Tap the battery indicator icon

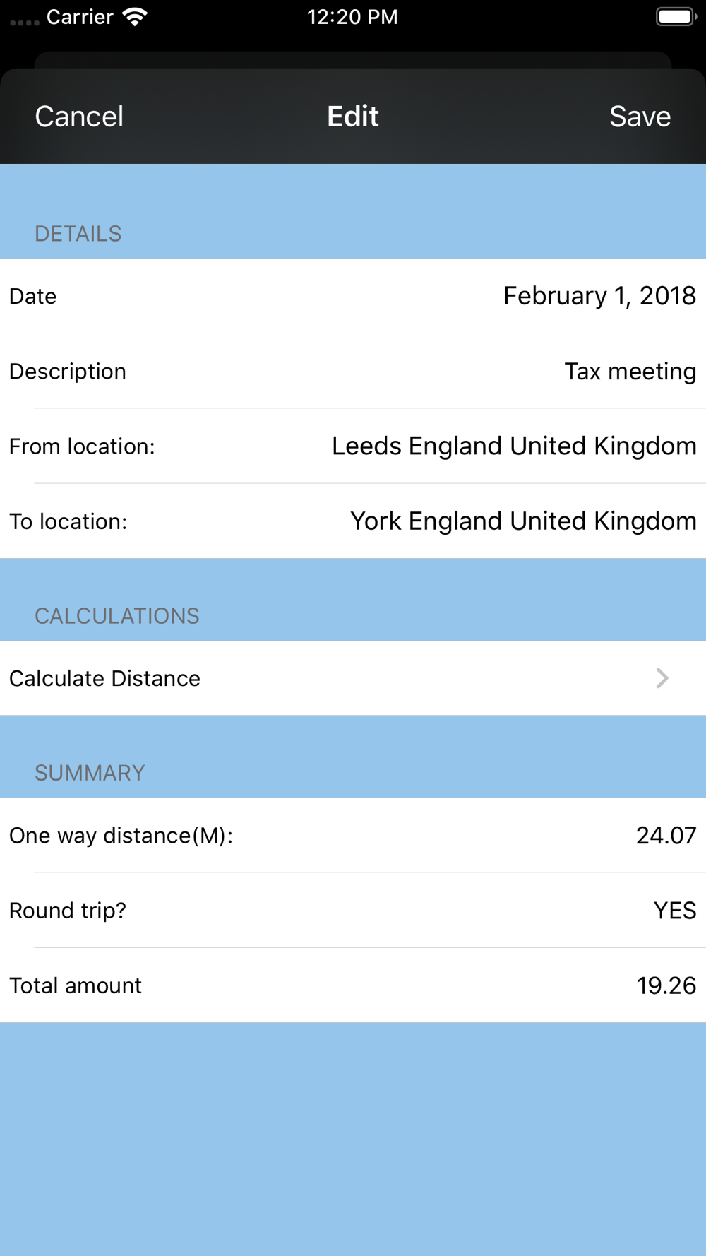point(676,17)
